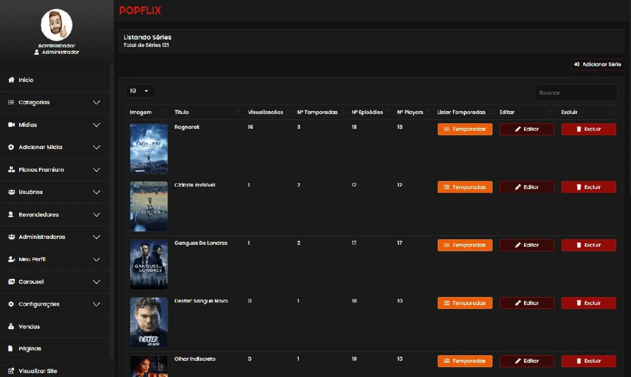The height and width of the screenshot is (377, 631).
Task: Open the Categorias menu item
Action: point(55,102)
